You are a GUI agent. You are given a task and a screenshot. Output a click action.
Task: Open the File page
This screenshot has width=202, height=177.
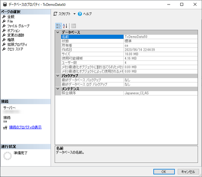pos(10,21)
